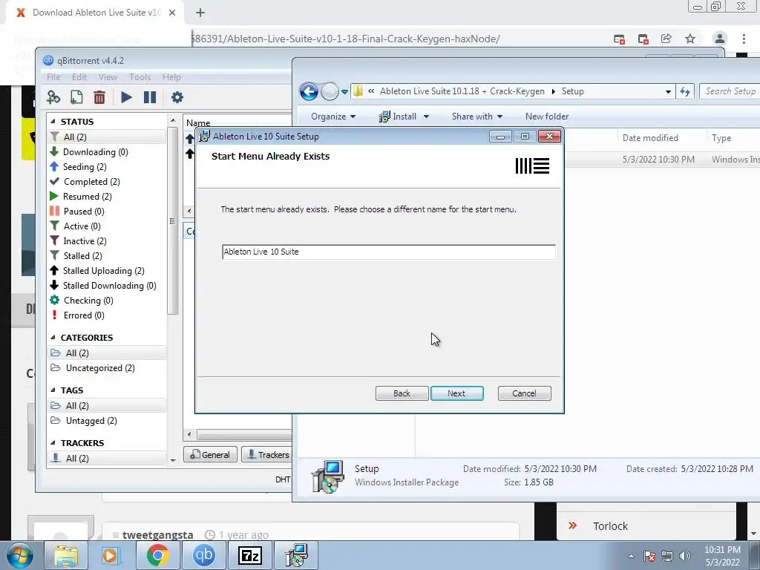
Task: Open Chrome profile avatar icon
Action: tap(719, 39)
